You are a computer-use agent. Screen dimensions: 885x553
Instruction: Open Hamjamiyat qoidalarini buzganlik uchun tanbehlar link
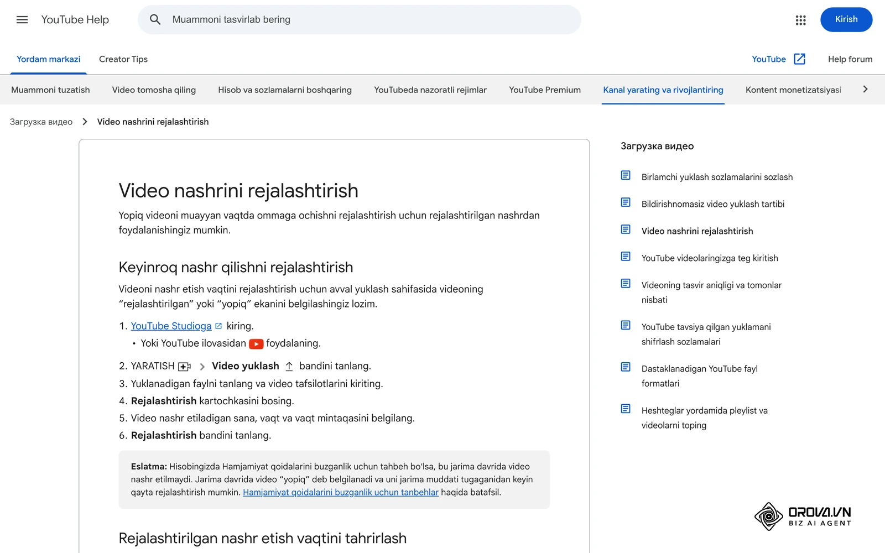click(341, 492)
